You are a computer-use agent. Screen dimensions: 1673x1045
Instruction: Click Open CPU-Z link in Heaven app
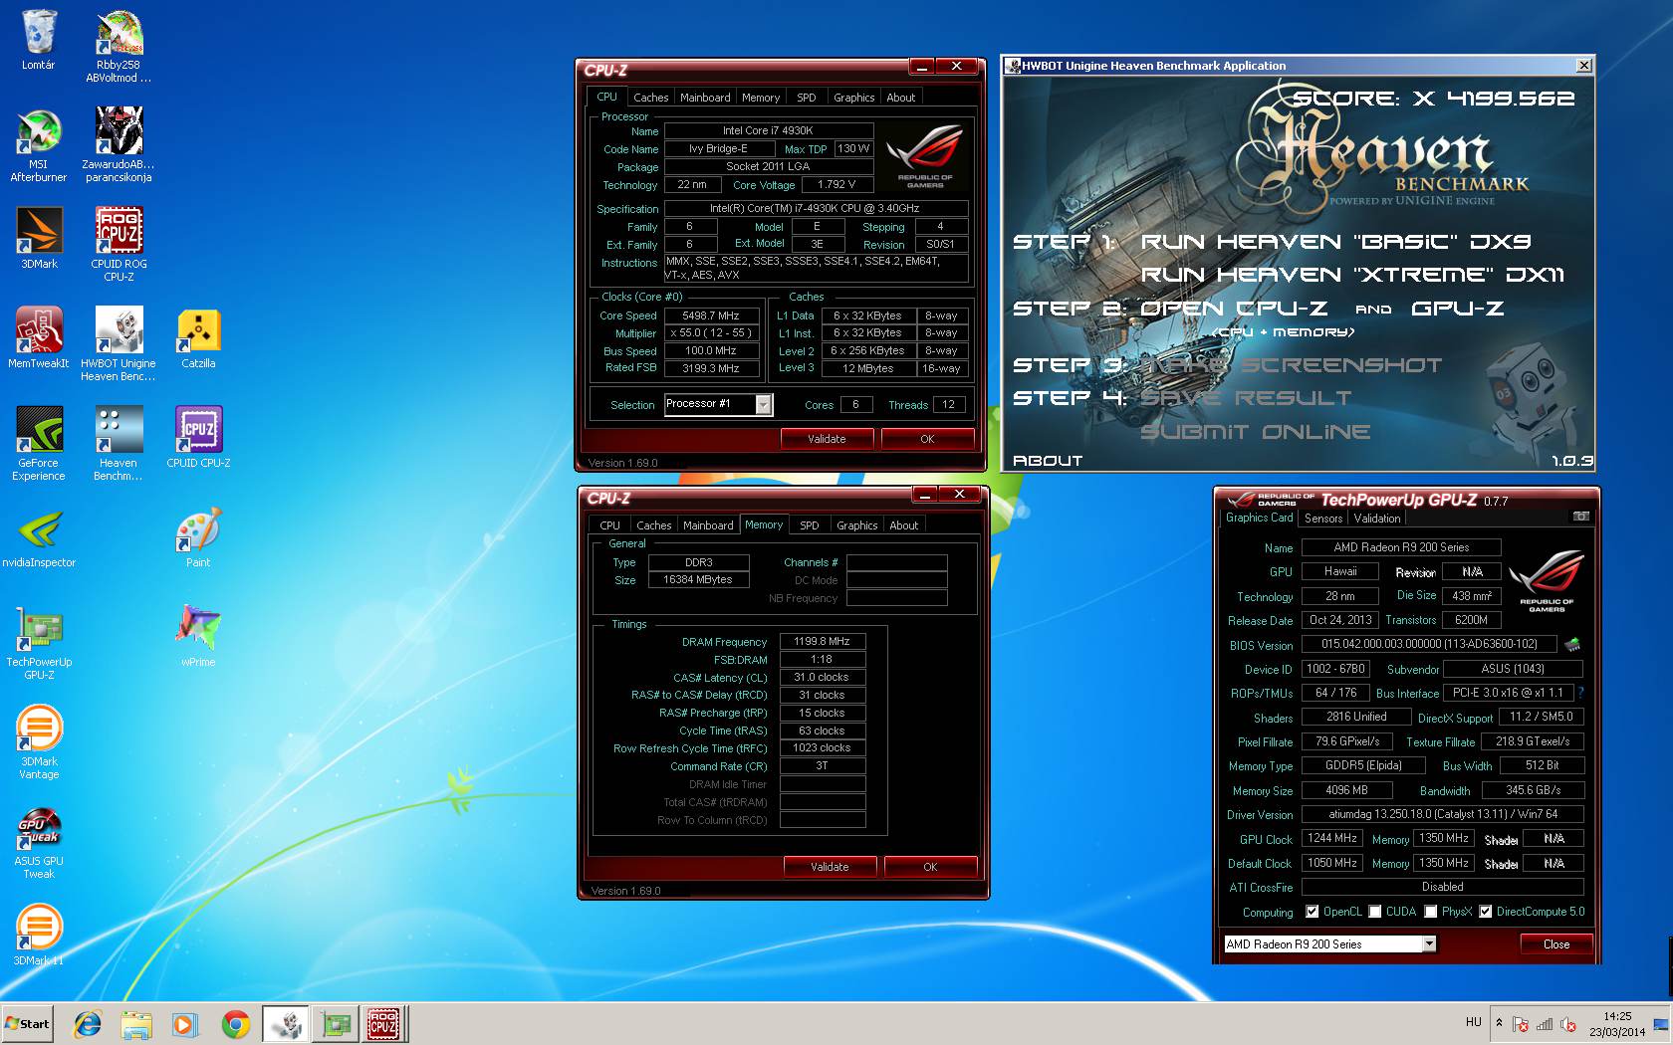1234,309
